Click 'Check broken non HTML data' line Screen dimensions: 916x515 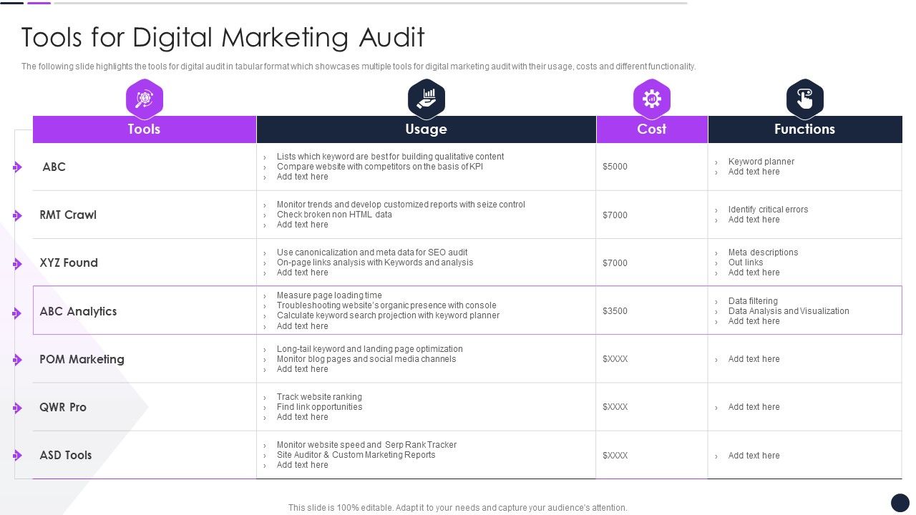tap(334, 215)
